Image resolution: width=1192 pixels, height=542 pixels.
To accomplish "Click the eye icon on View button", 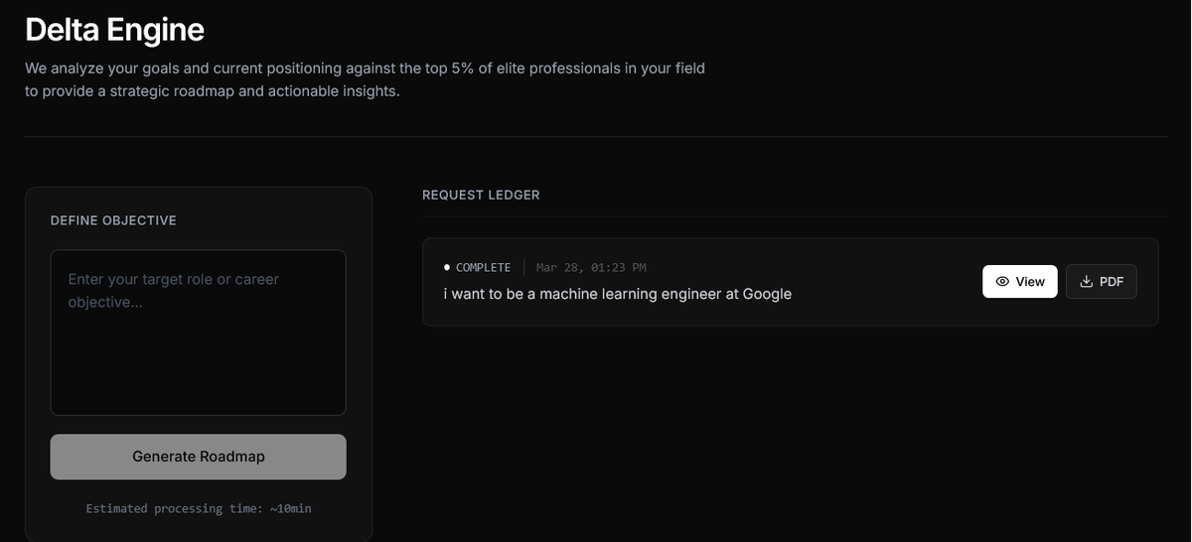I will click(x=1002, y=282).
